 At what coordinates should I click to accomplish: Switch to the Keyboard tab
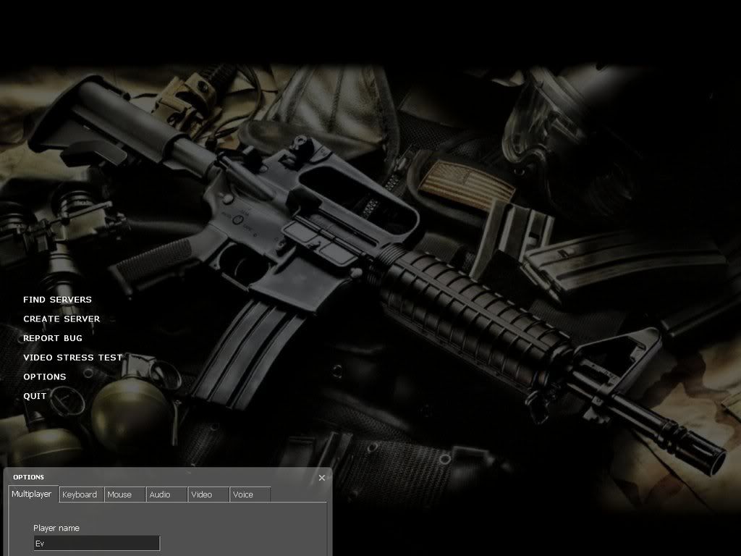coord(80,494)
